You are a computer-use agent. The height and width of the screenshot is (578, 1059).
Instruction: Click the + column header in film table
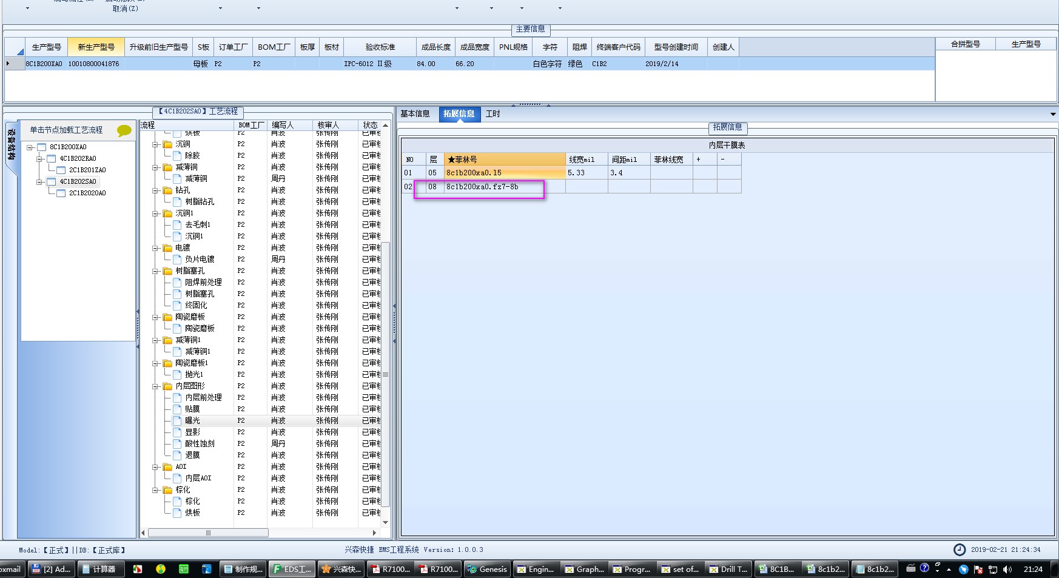point(705,160)
